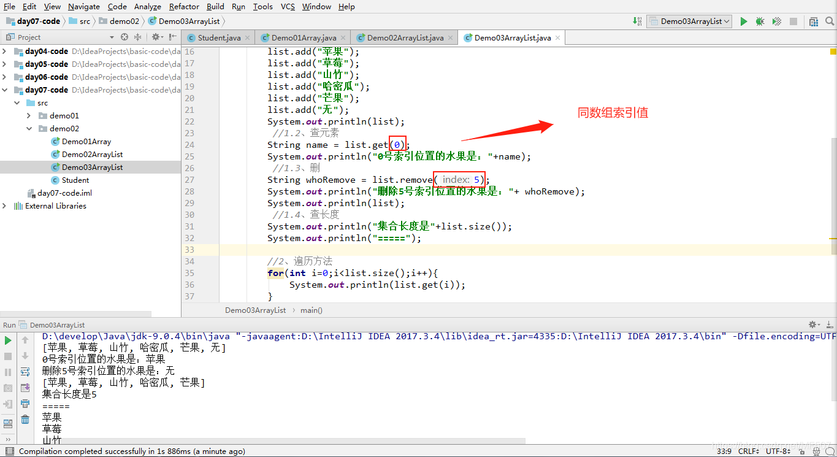This screenshot has width=837, height=457.
Task: Expand the day05-code module
Action: [x=5, y=64]
